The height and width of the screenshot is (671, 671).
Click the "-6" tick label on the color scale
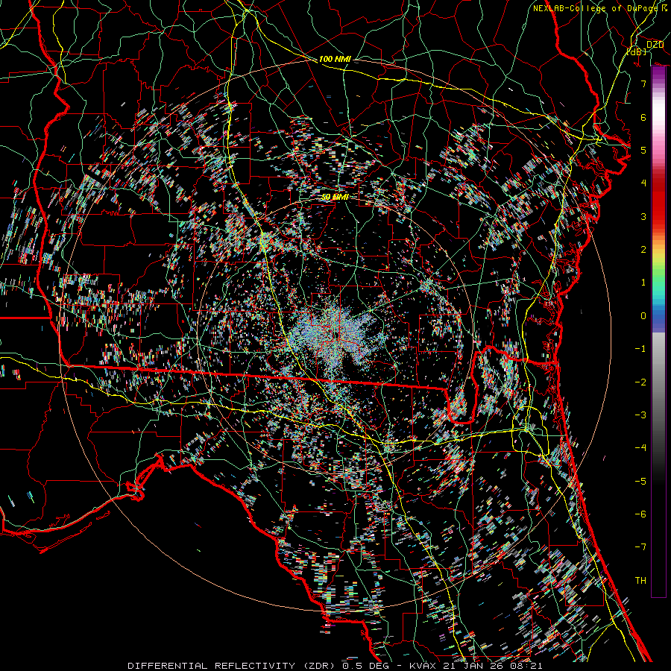(640, 514)
